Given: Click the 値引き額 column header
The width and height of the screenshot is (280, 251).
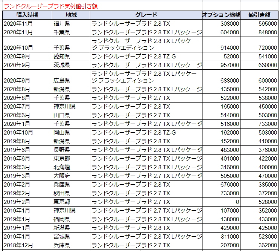Looking at the screenshot, I should coord(259,15).
